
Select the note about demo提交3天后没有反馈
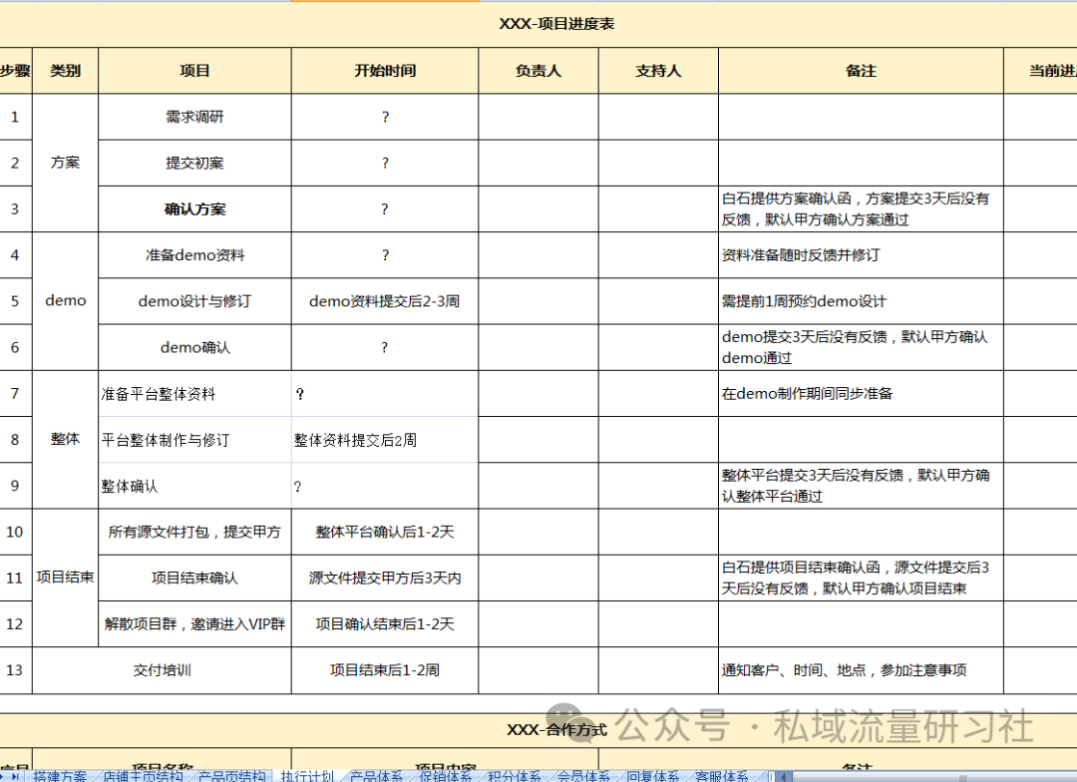click(x=862, y=348)
